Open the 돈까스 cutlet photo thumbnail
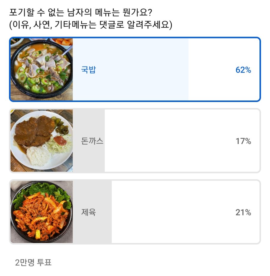 click(x=41, y=140)
